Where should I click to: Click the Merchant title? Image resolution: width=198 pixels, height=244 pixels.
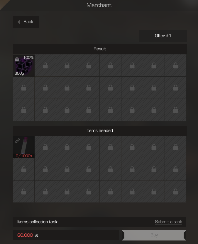(x=99, y=5)
